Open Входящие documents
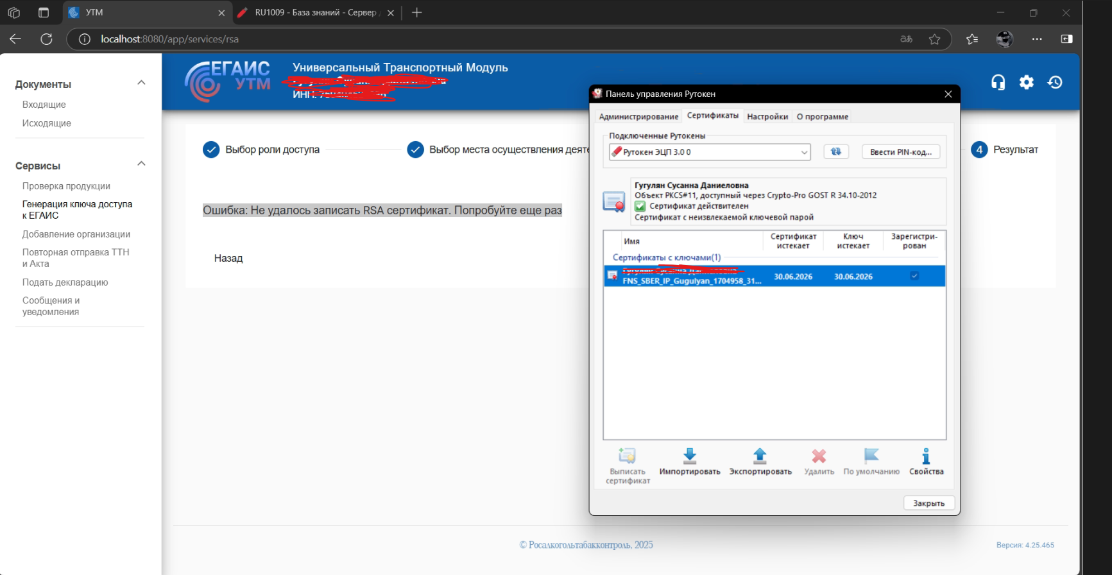Screen dimensions: 1112x575 (44, 105)
